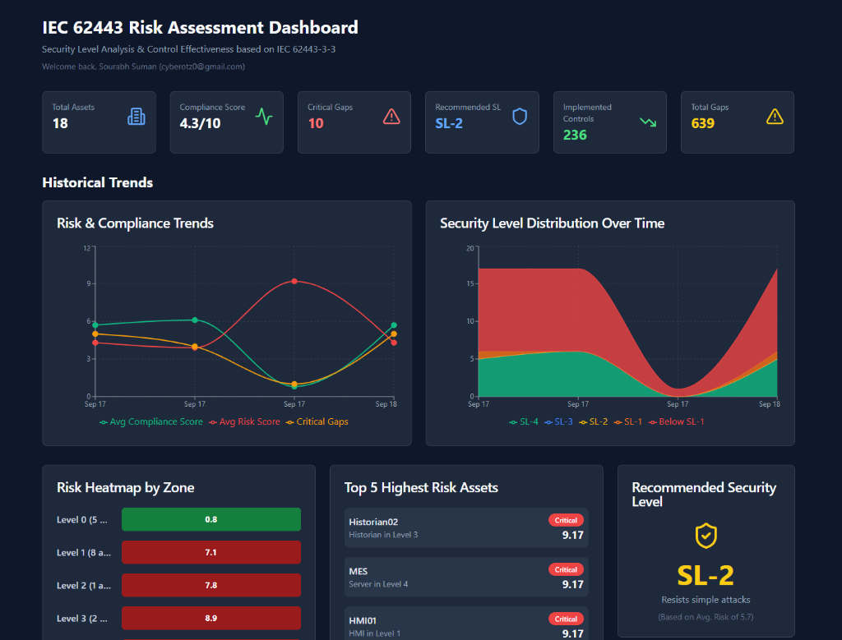This screenshot has width=842, height=640.
Task: Select the MES server entry in risk assets list
Action: (466, 575)
